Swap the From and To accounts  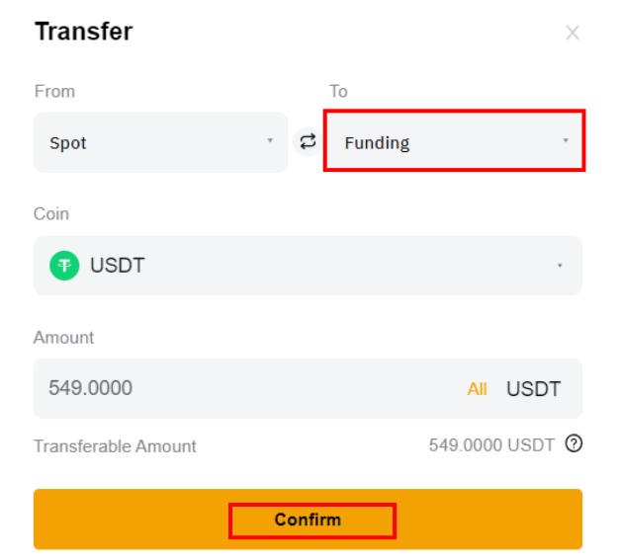[x=308, y=142]
